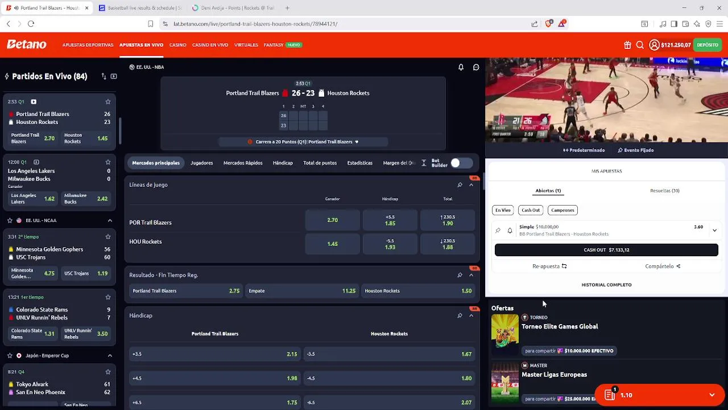This screenshot has height=410, width=728.
Task: Switch to Total de puntos tab
Action: click(x=320, y=163)
